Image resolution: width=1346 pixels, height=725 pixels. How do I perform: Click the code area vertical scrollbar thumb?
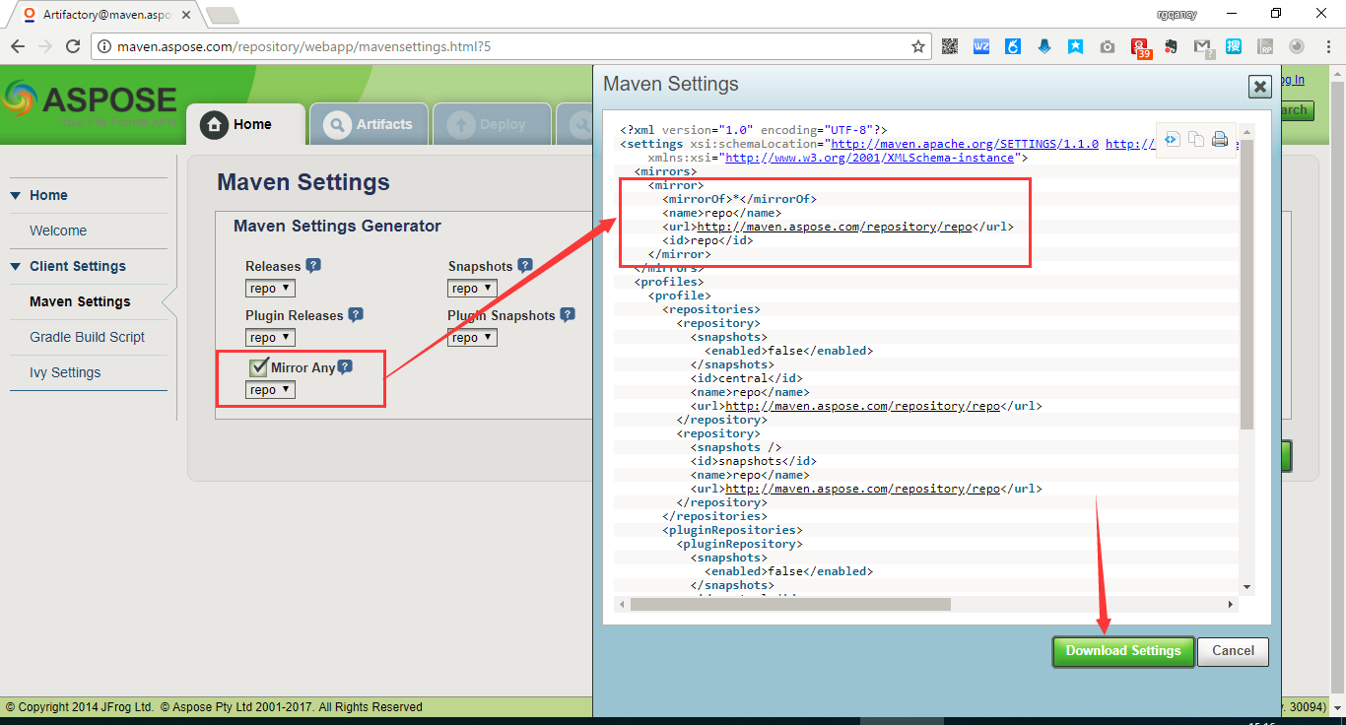click(1246, 284)
